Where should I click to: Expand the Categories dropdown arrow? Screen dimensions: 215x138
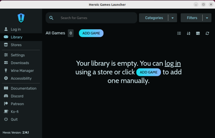tap(173, 18)
